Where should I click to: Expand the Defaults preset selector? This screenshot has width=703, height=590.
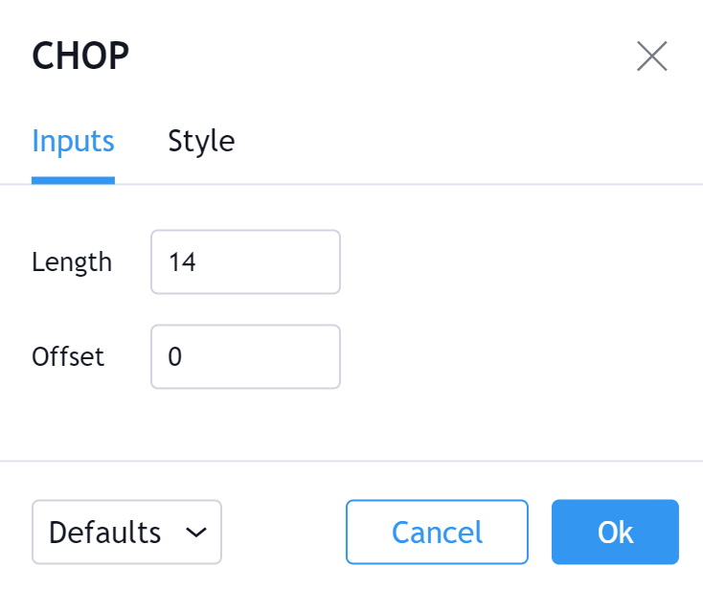click(126, 532)
